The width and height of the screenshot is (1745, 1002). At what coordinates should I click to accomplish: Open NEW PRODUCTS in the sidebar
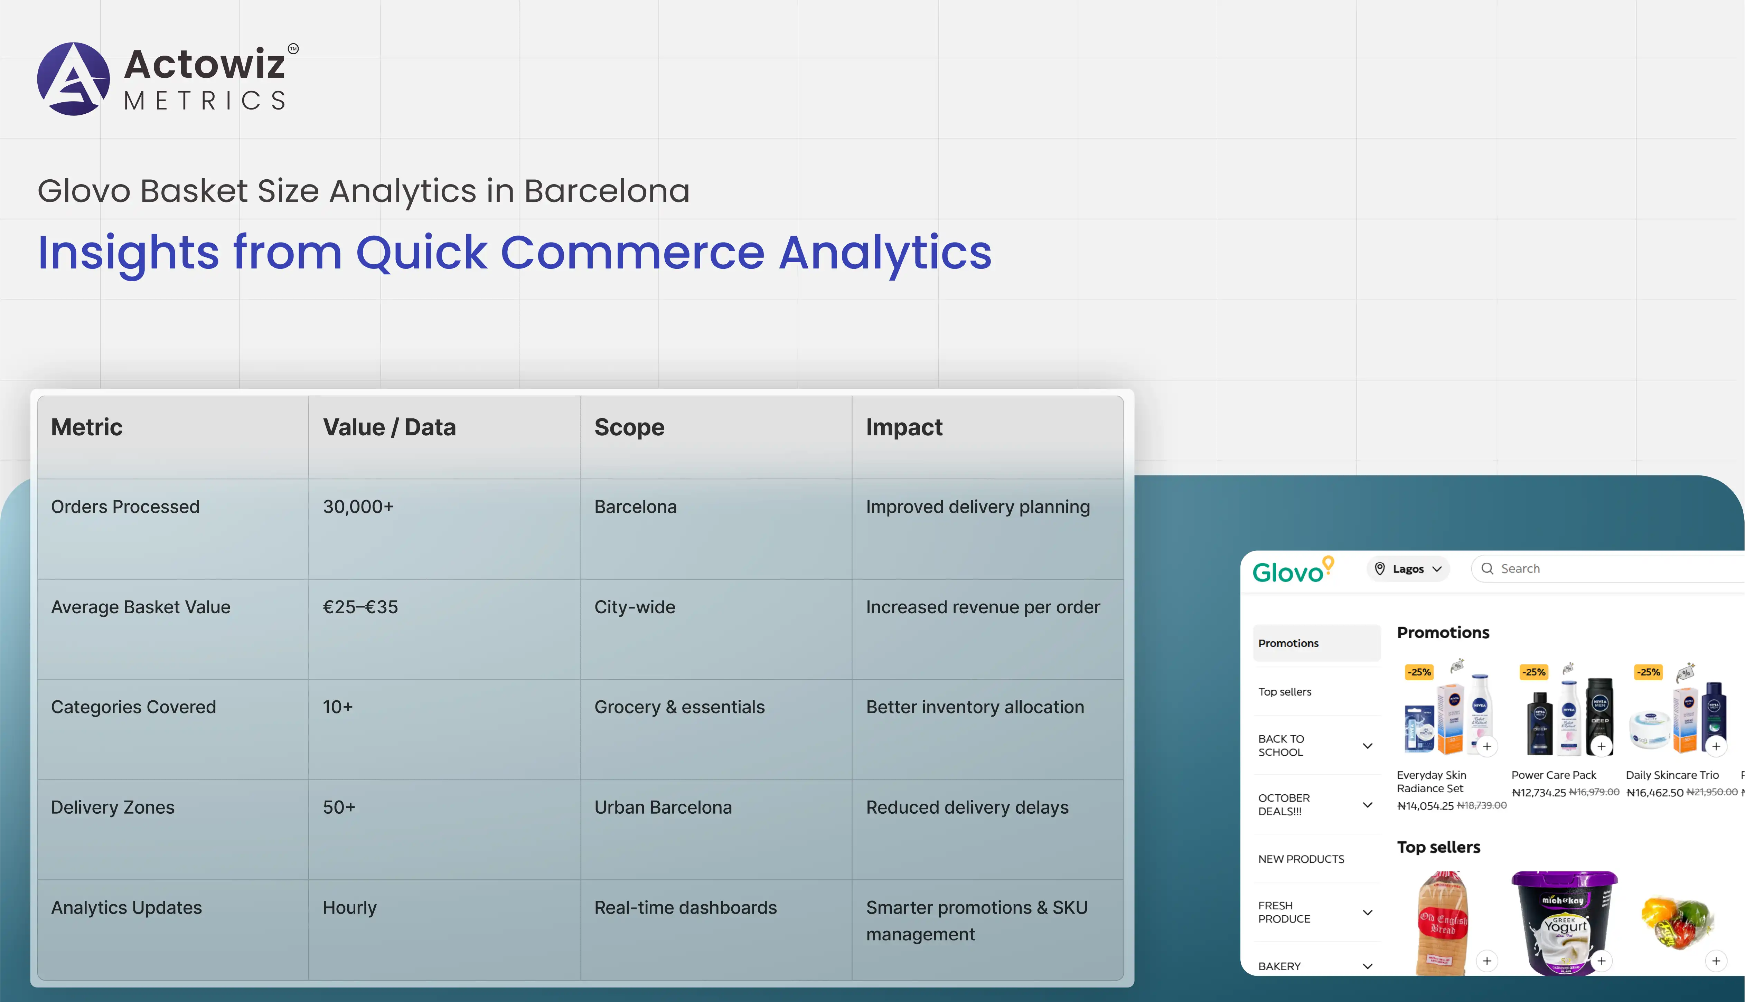(x=1301, y=859)
